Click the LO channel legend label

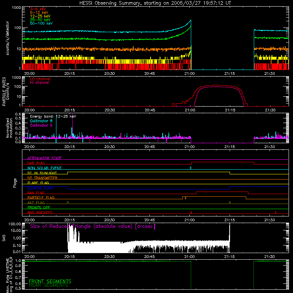pyautogui.click(x=40, y=79)
